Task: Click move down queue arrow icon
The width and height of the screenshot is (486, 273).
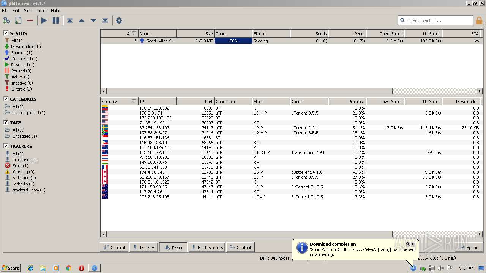Action: click(x=93, y=20)
